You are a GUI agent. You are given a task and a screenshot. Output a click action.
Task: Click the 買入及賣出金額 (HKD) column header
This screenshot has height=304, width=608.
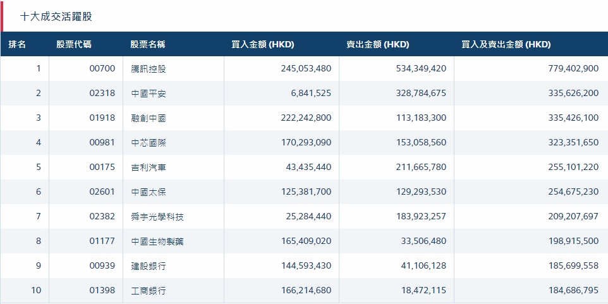506,45
